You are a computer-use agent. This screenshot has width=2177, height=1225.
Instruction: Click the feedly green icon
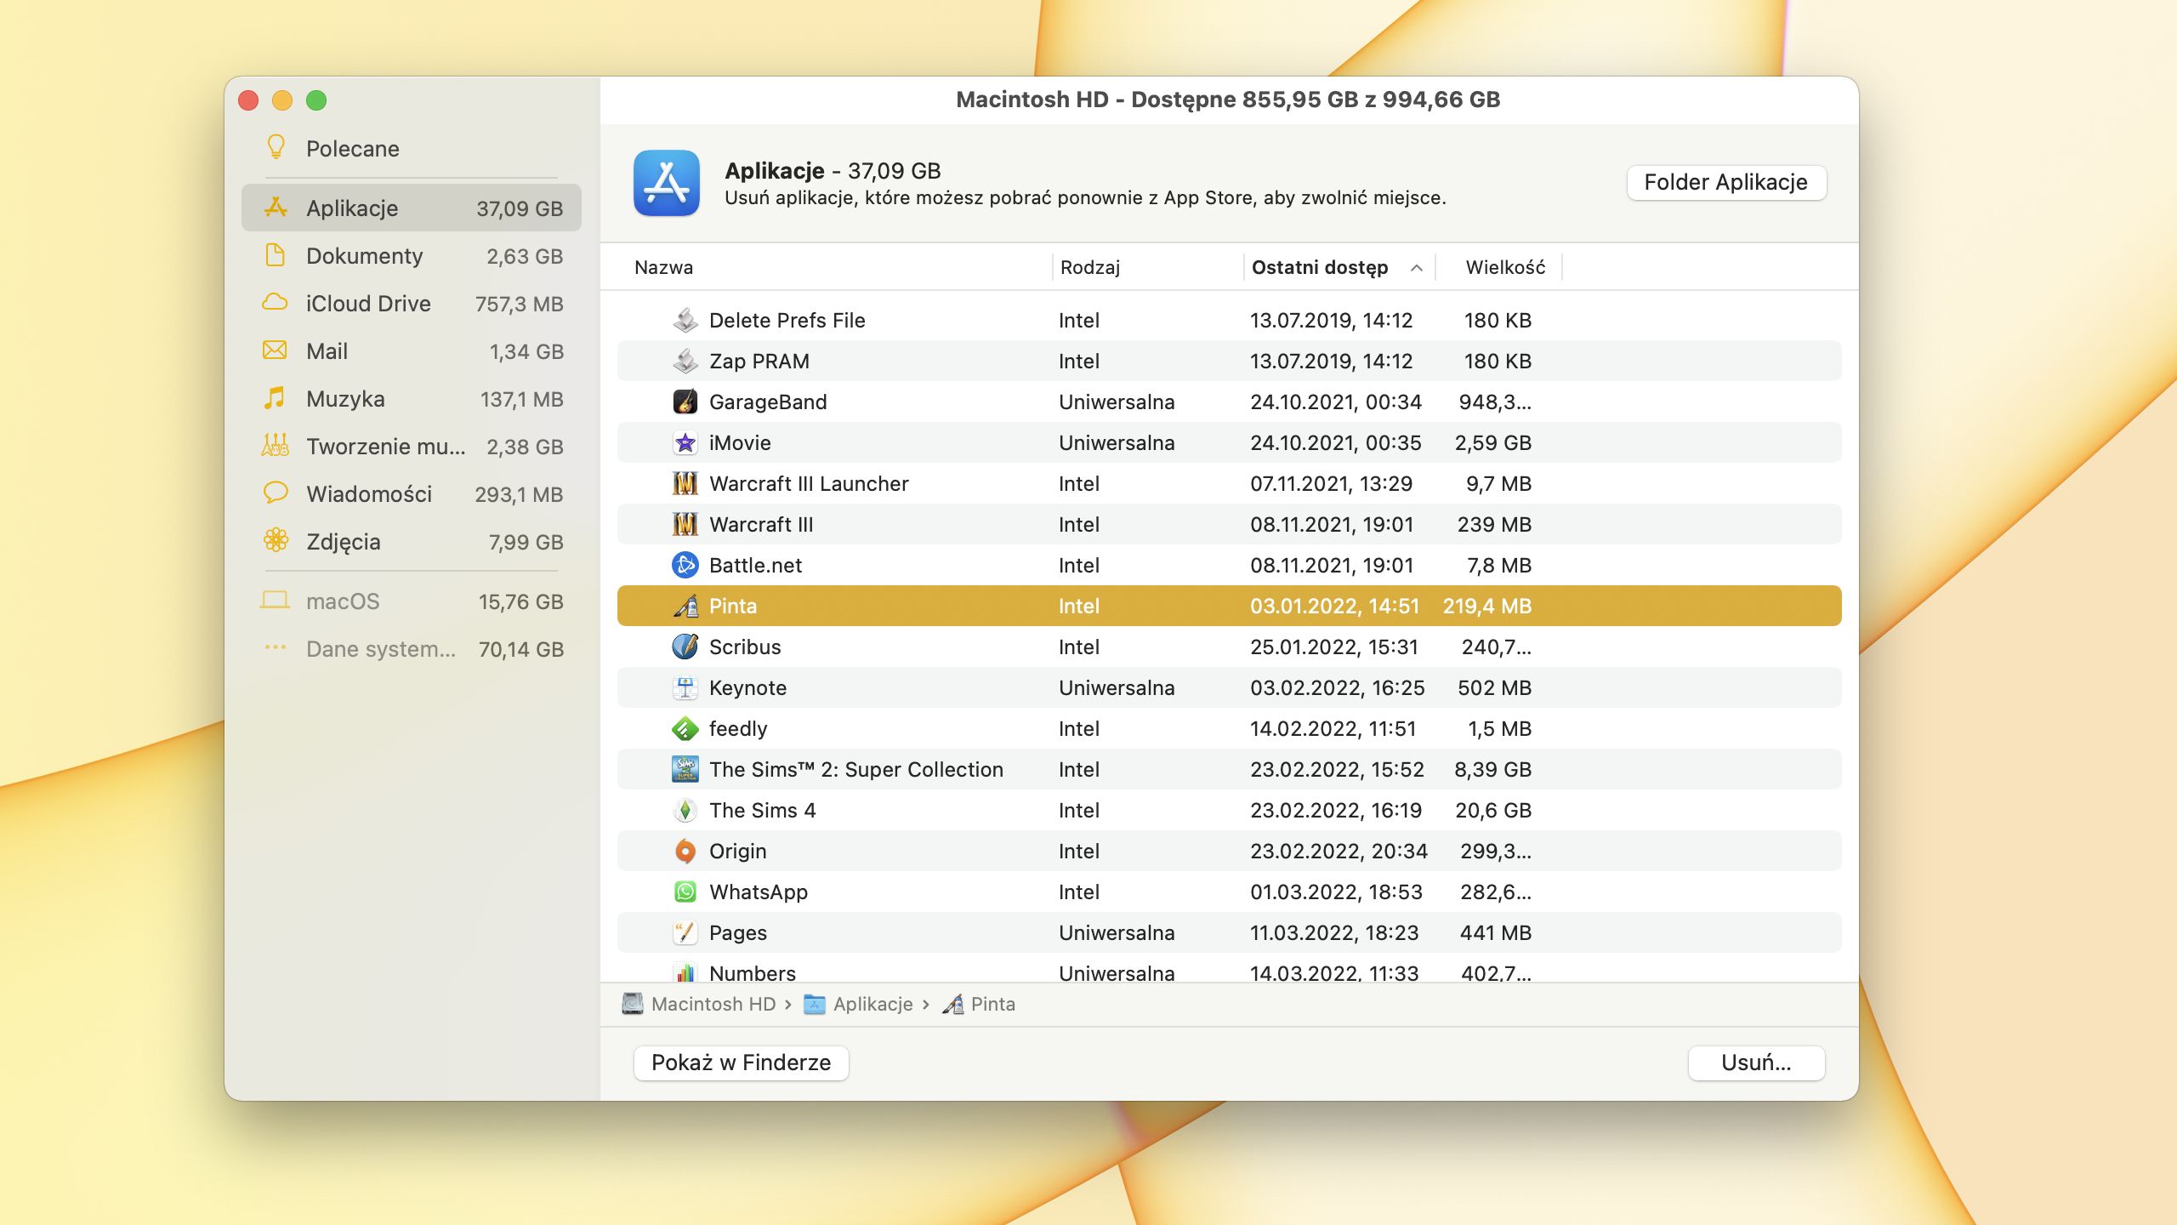click(685, 728)
